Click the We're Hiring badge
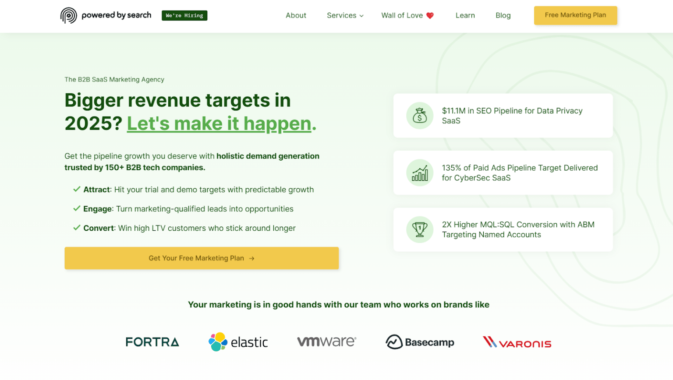Image resolution: width=673 pixels, height=380 pixels. pyautogui.click(x=184, y=15)
